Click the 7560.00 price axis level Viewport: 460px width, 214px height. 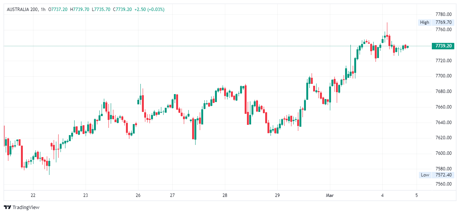point(444,184)
